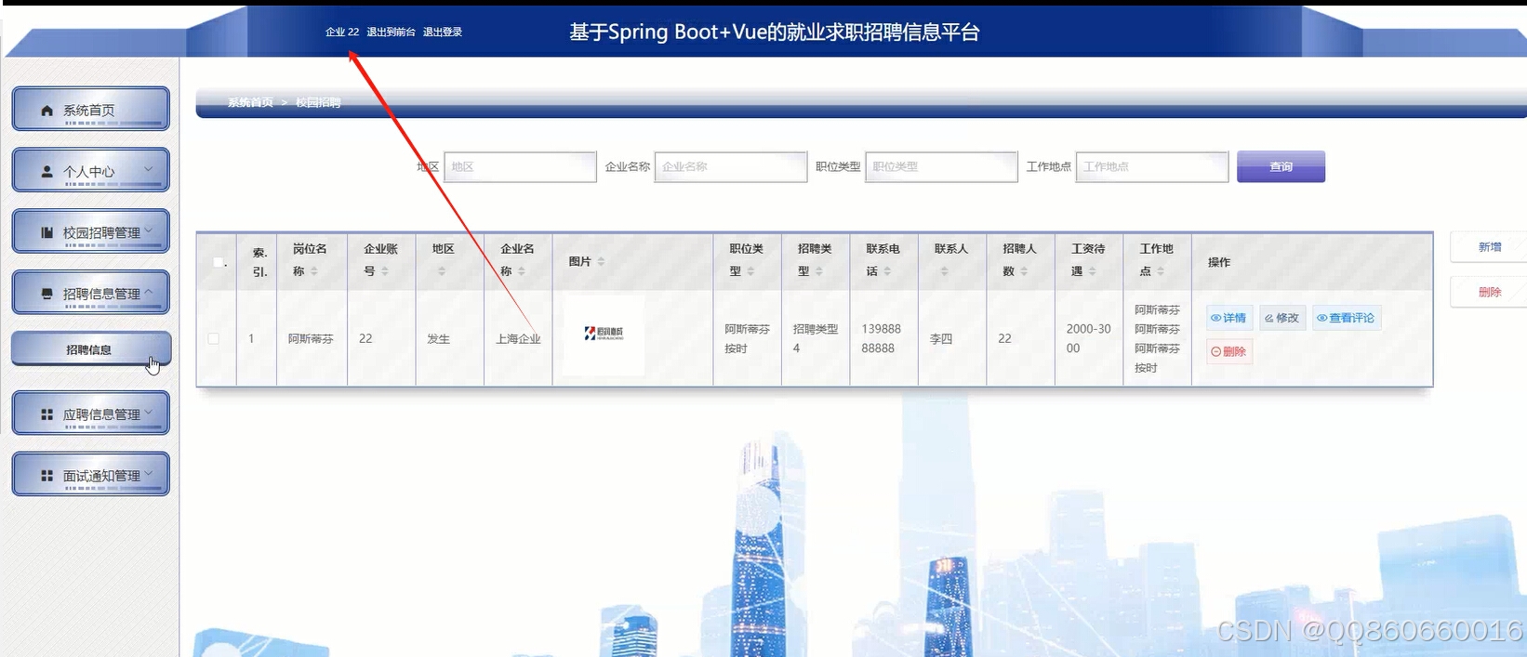Click the 删除 button under 新增
This screenshot has width=1527, height=657.
point(1489,292)
